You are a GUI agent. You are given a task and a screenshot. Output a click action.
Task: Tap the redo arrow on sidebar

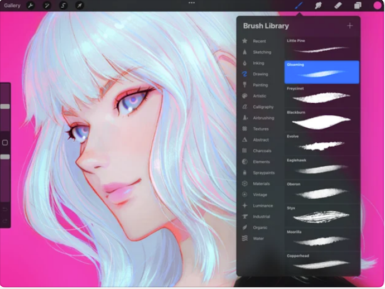5,221
